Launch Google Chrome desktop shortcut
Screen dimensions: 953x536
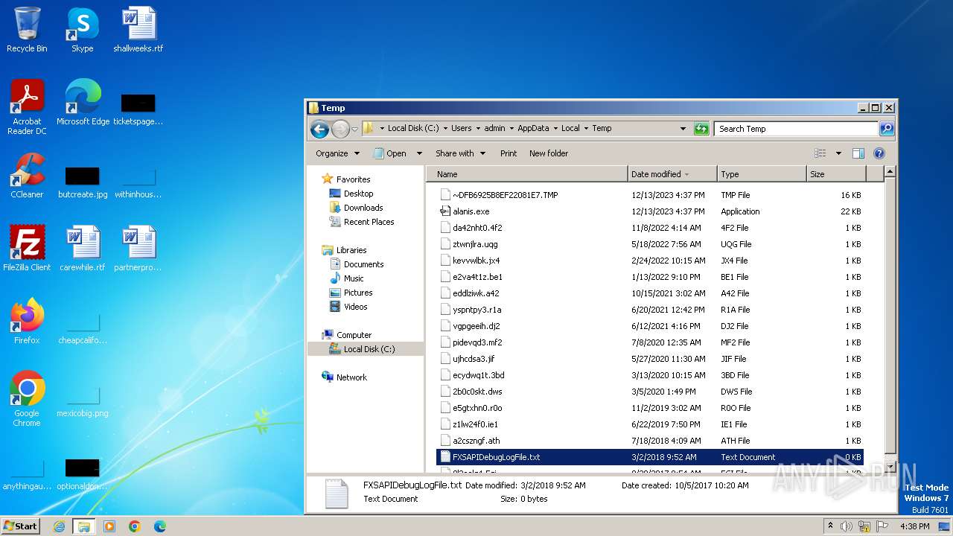(27, 398)
